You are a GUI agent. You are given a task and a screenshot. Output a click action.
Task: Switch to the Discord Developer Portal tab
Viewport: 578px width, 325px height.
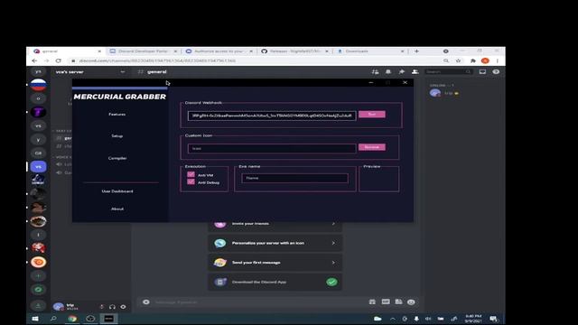point(144,51)
